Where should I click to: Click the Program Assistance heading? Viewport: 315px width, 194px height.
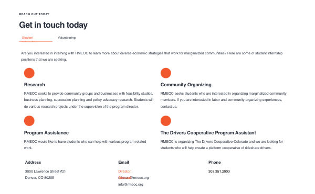click(46, 133)
